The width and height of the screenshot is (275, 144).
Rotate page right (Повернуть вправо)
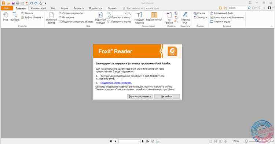click(x=120, y=22)
